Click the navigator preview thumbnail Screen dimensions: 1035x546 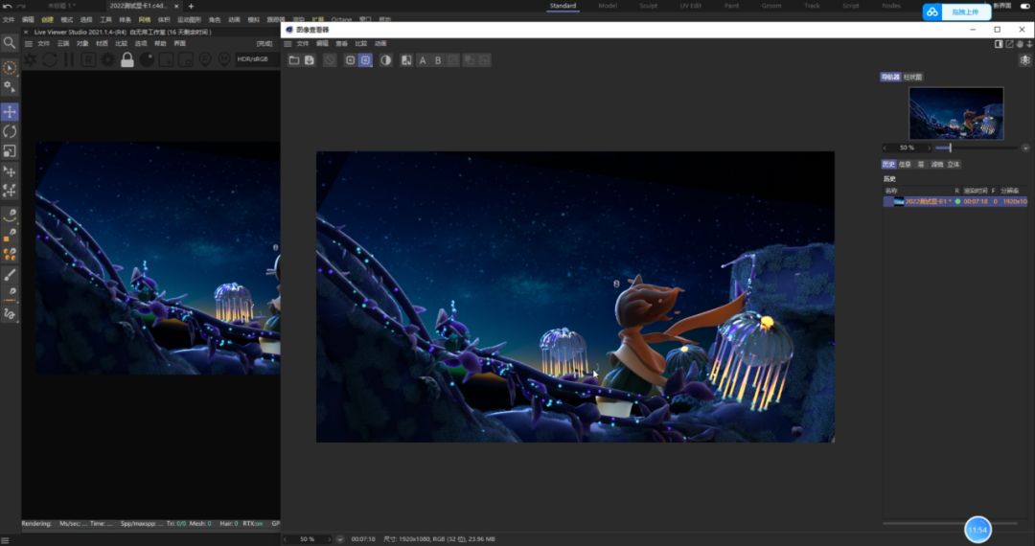[x=955, y=113]
